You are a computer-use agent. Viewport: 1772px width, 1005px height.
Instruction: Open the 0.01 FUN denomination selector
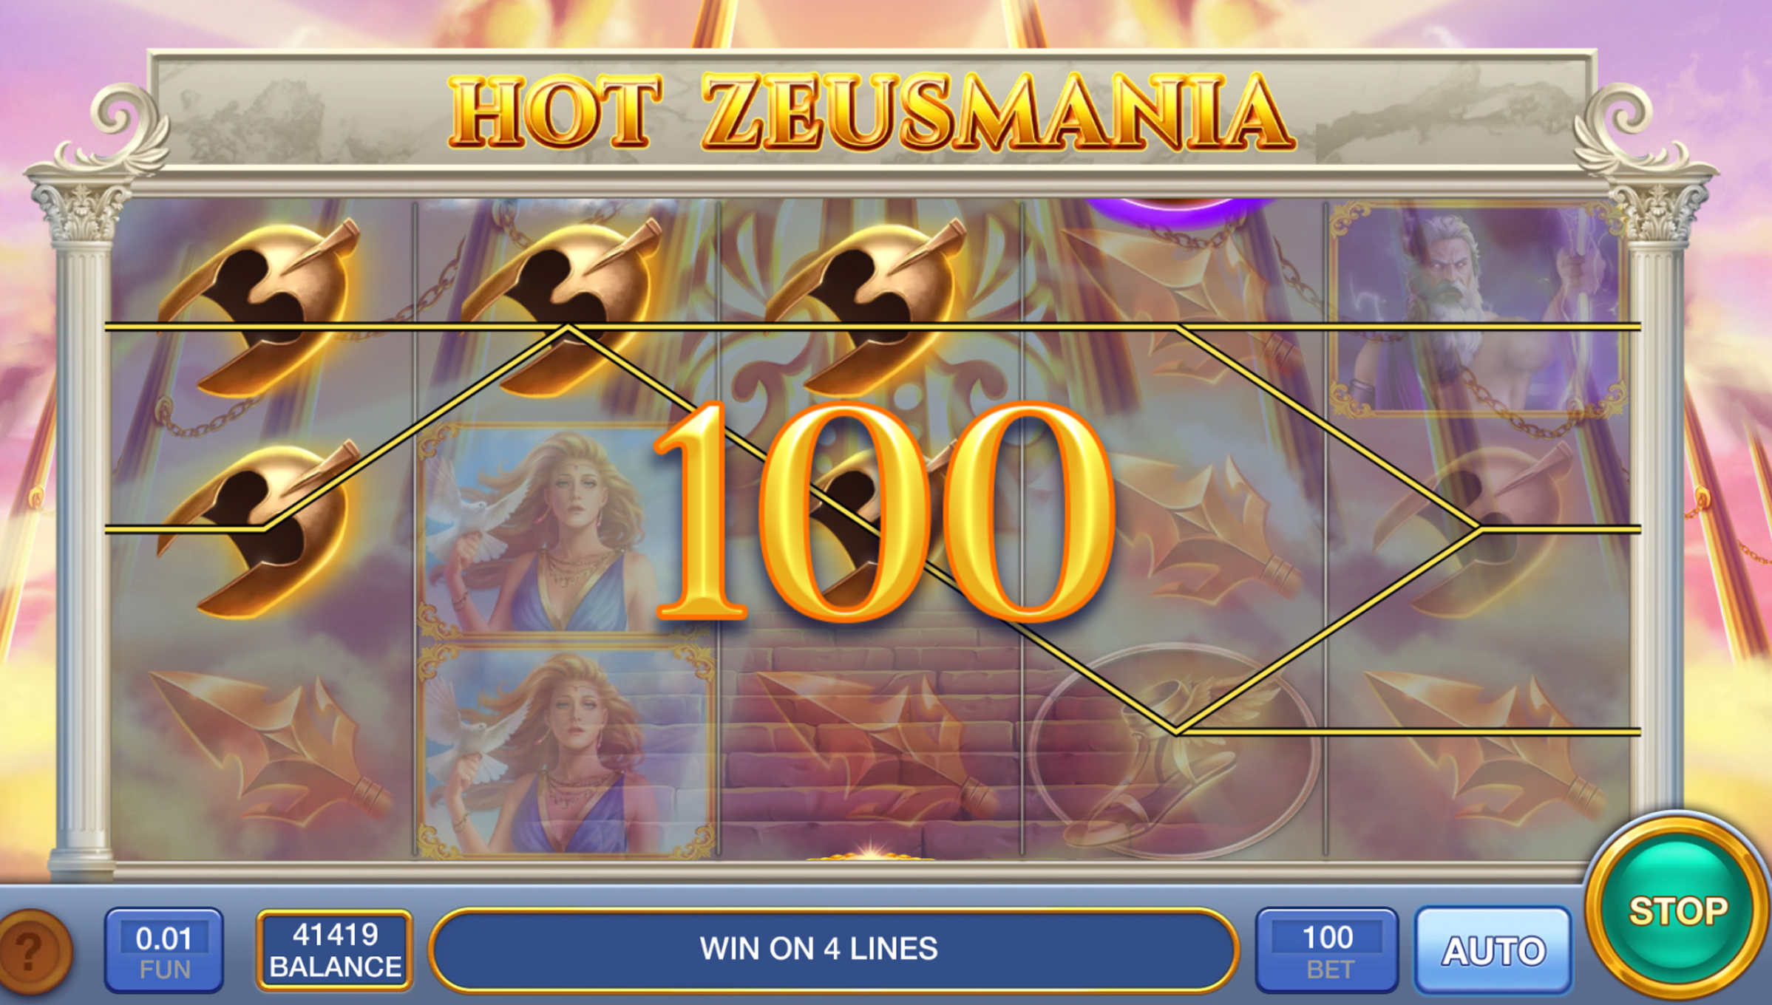pyautogui.click(x=164, y=950)
